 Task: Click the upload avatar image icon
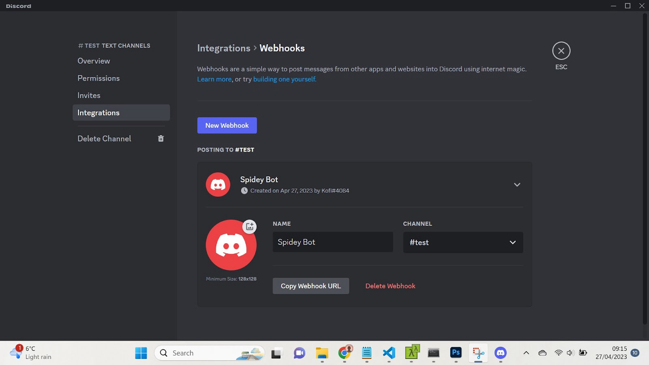point(249,226)
